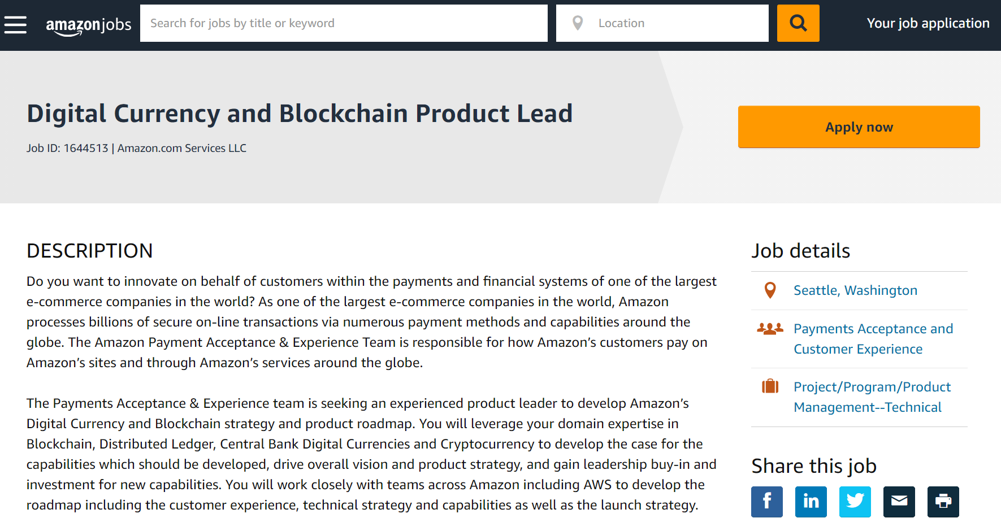The height and width of the screenshot is (531, 1001).
Task: Share this job on LinkedIn
Action: click(811, 502)
